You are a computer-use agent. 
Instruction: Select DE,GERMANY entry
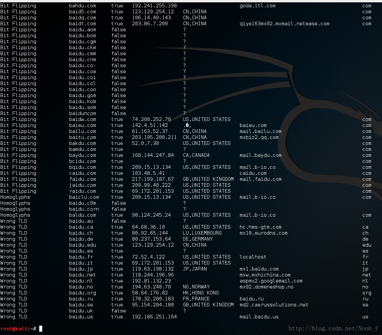click(197, 239)
